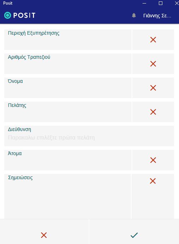Clear the Όνομα field using red X
179x244 pixels.
click(153, 88)
